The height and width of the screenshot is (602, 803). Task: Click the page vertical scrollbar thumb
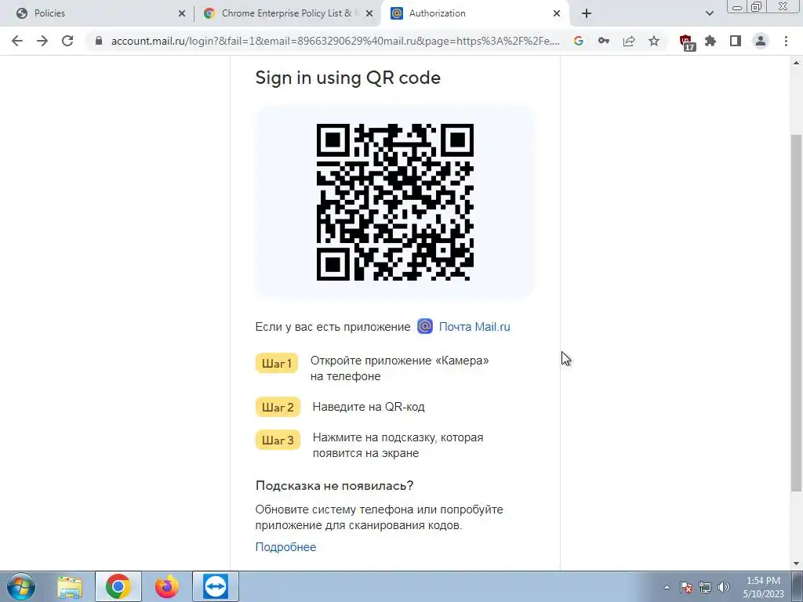(x=796, y=312)
